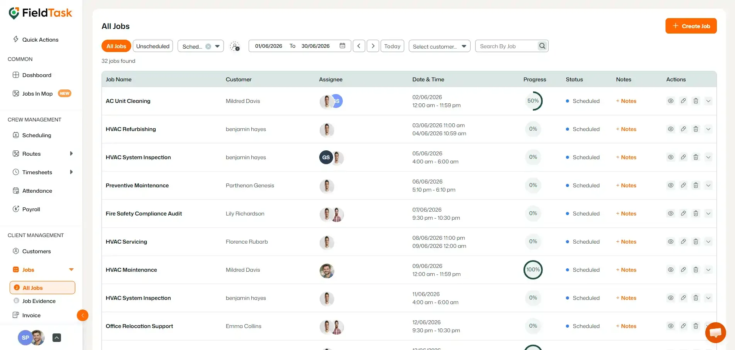Delete the 05/06/2026 HVAC System Inspection job
The image size is (735, 350).
[x=696, y=157]
